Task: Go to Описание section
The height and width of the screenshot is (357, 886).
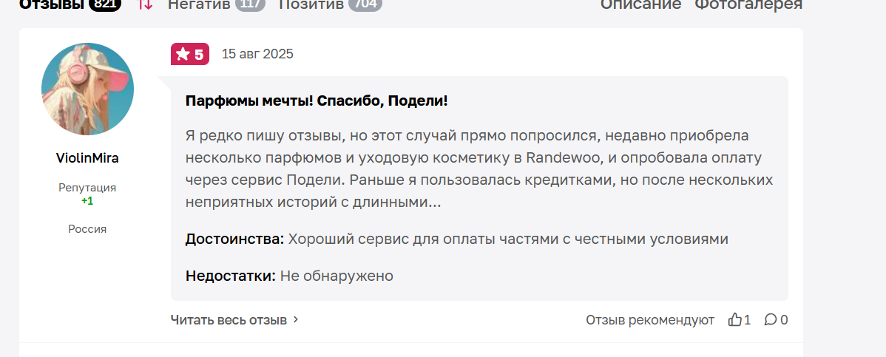Action: coord(640,4)
